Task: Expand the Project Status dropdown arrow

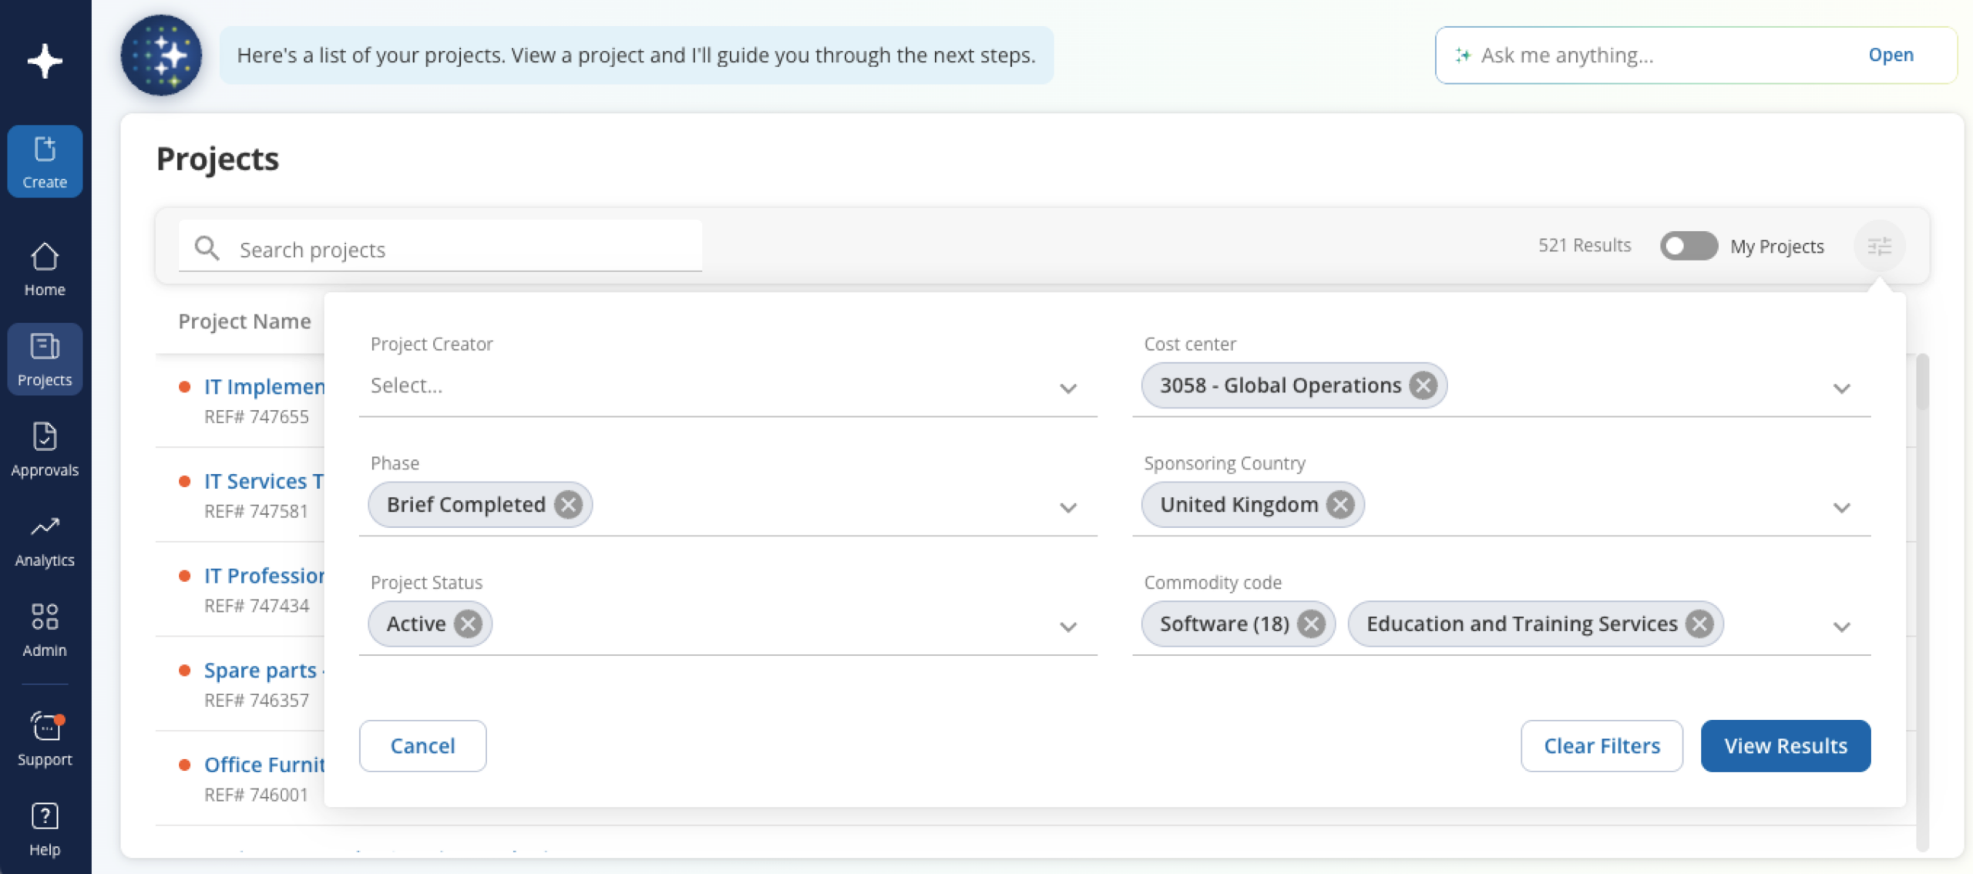Action: pos(1067,627)
